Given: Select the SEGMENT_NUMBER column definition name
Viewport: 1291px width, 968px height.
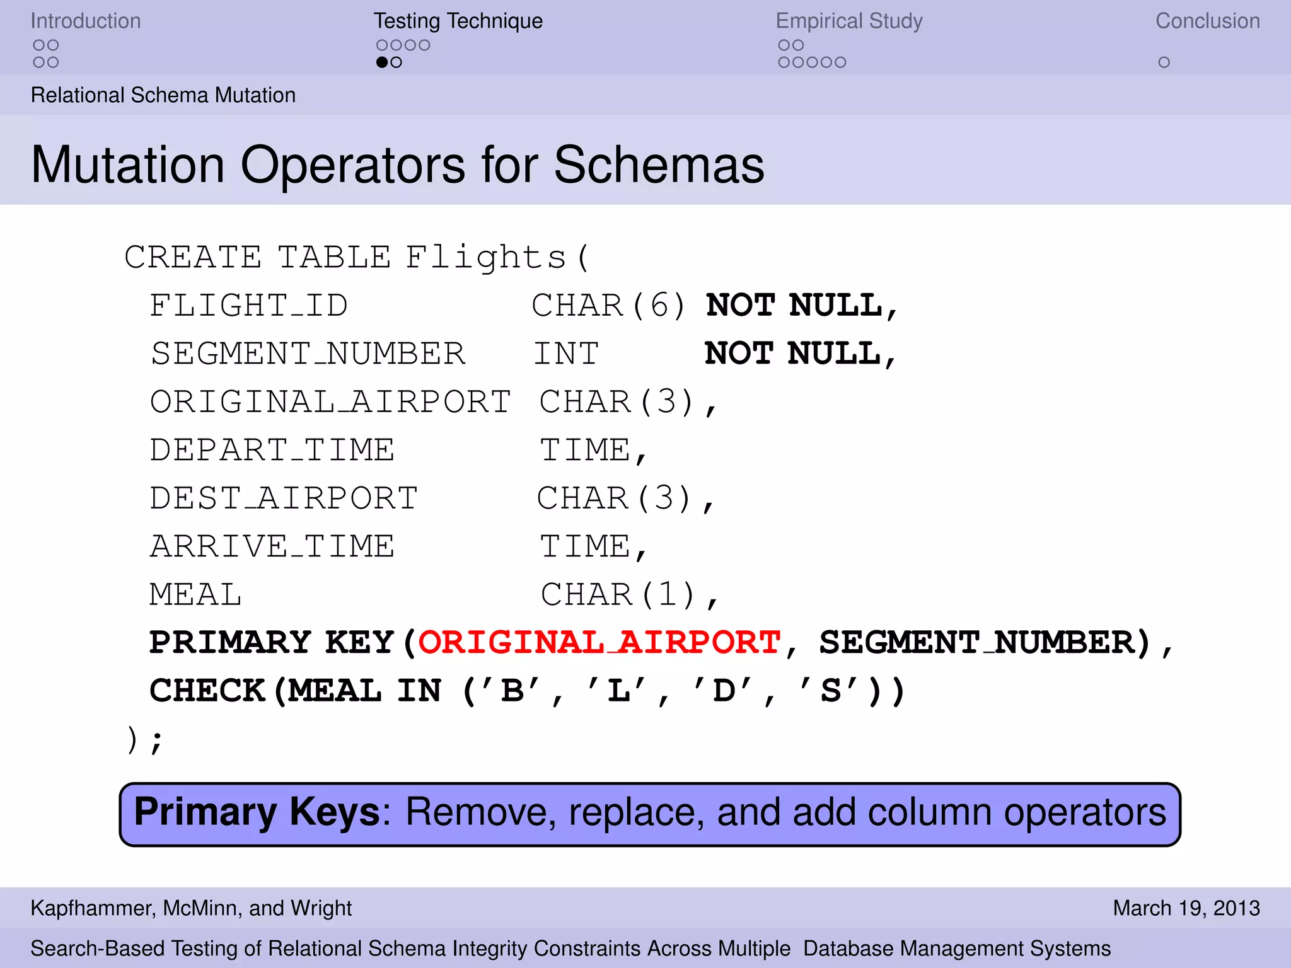Looking at the screenshot, I should tap(308, 354).
